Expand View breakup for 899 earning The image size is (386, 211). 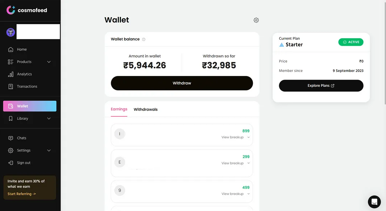(235, 137)
